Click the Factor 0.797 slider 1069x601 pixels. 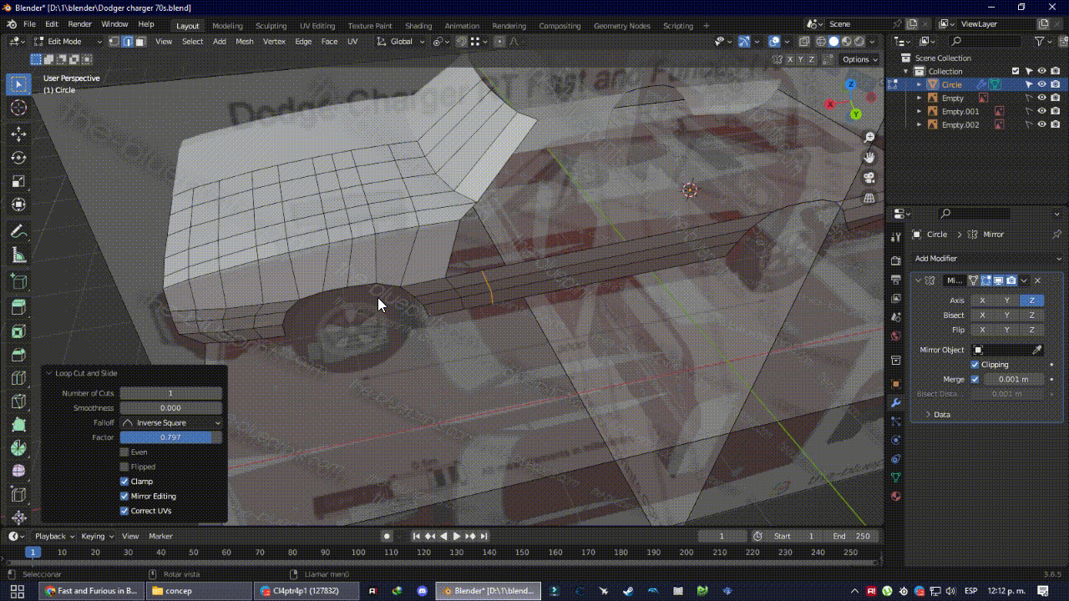[x=171, y=437]
